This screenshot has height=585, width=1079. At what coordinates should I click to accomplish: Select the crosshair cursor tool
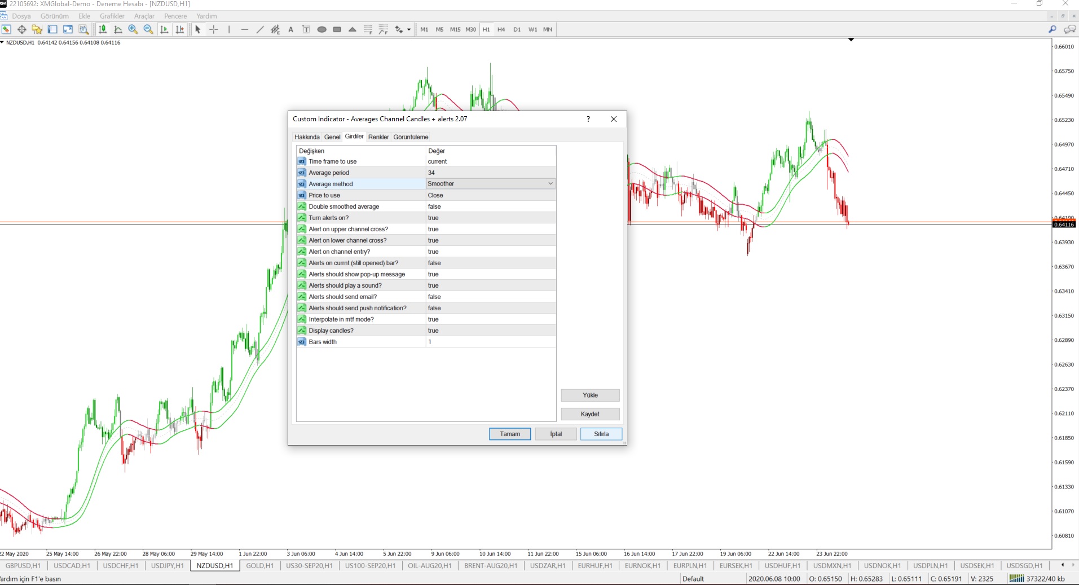click(214, 29)
